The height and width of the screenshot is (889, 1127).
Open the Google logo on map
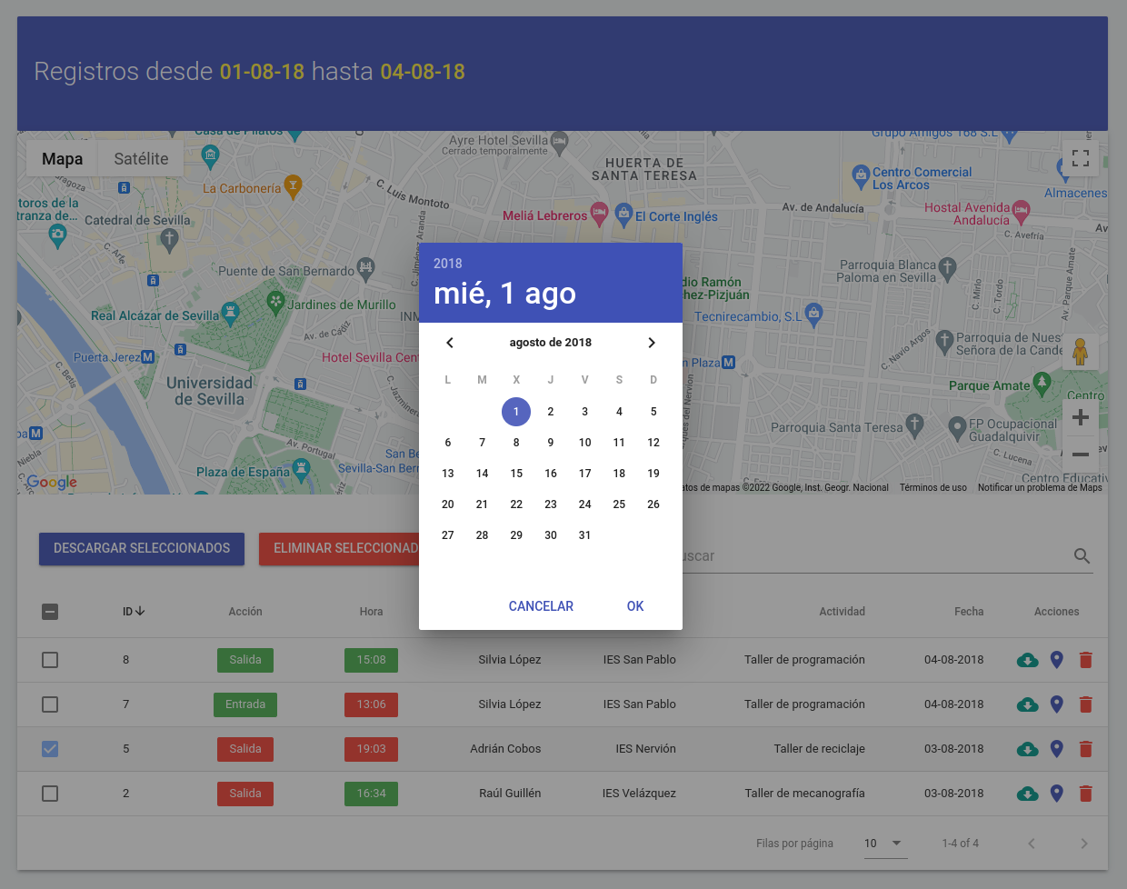point(52,482)
